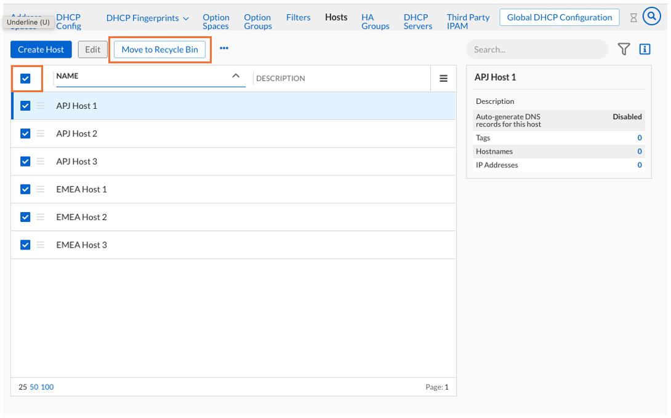Click the Move to Recycle Bin button
671x418 pixels.
pyautogui.click(x=159, y=49)
